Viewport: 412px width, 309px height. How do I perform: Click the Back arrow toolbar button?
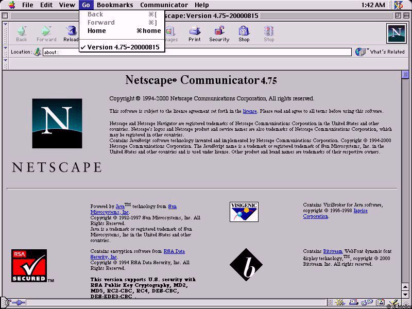pos(22,33)
